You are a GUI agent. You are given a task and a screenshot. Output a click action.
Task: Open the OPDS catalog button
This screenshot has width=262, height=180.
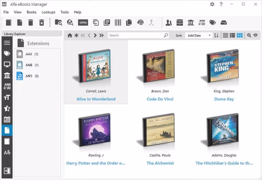83,23
